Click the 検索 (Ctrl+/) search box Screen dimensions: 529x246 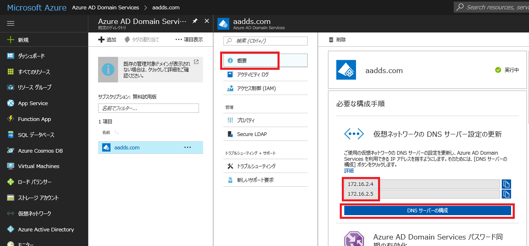click(x=265, y=41)
